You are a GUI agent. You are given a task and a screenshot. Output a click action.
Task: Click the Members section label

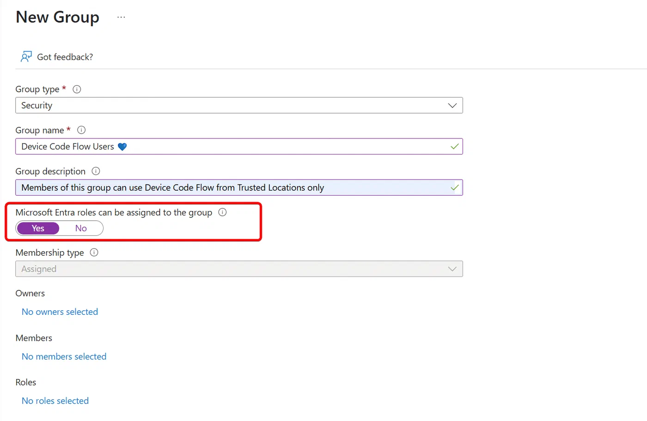(34, 338)
